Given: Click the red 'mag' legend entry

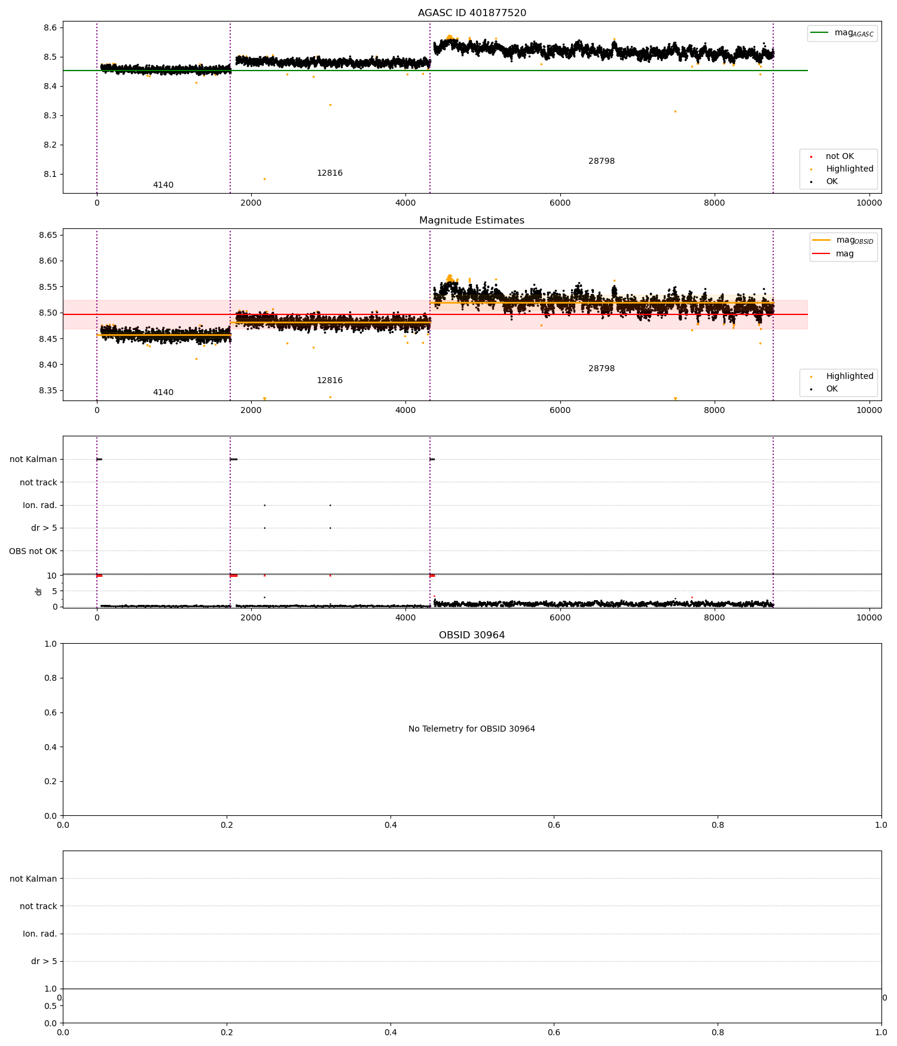Looking at the screenshot, I should point(833,254).
